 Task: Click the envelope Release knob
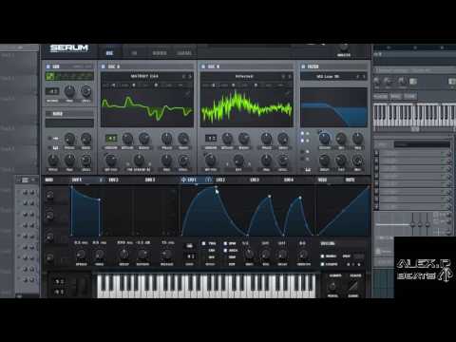[166, 255]
